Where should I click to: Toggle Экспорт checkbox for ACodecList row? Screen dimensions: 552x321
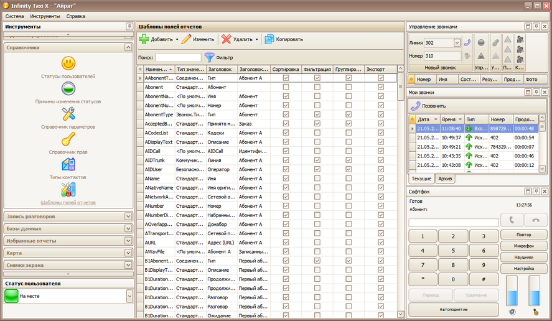[381, 133]
